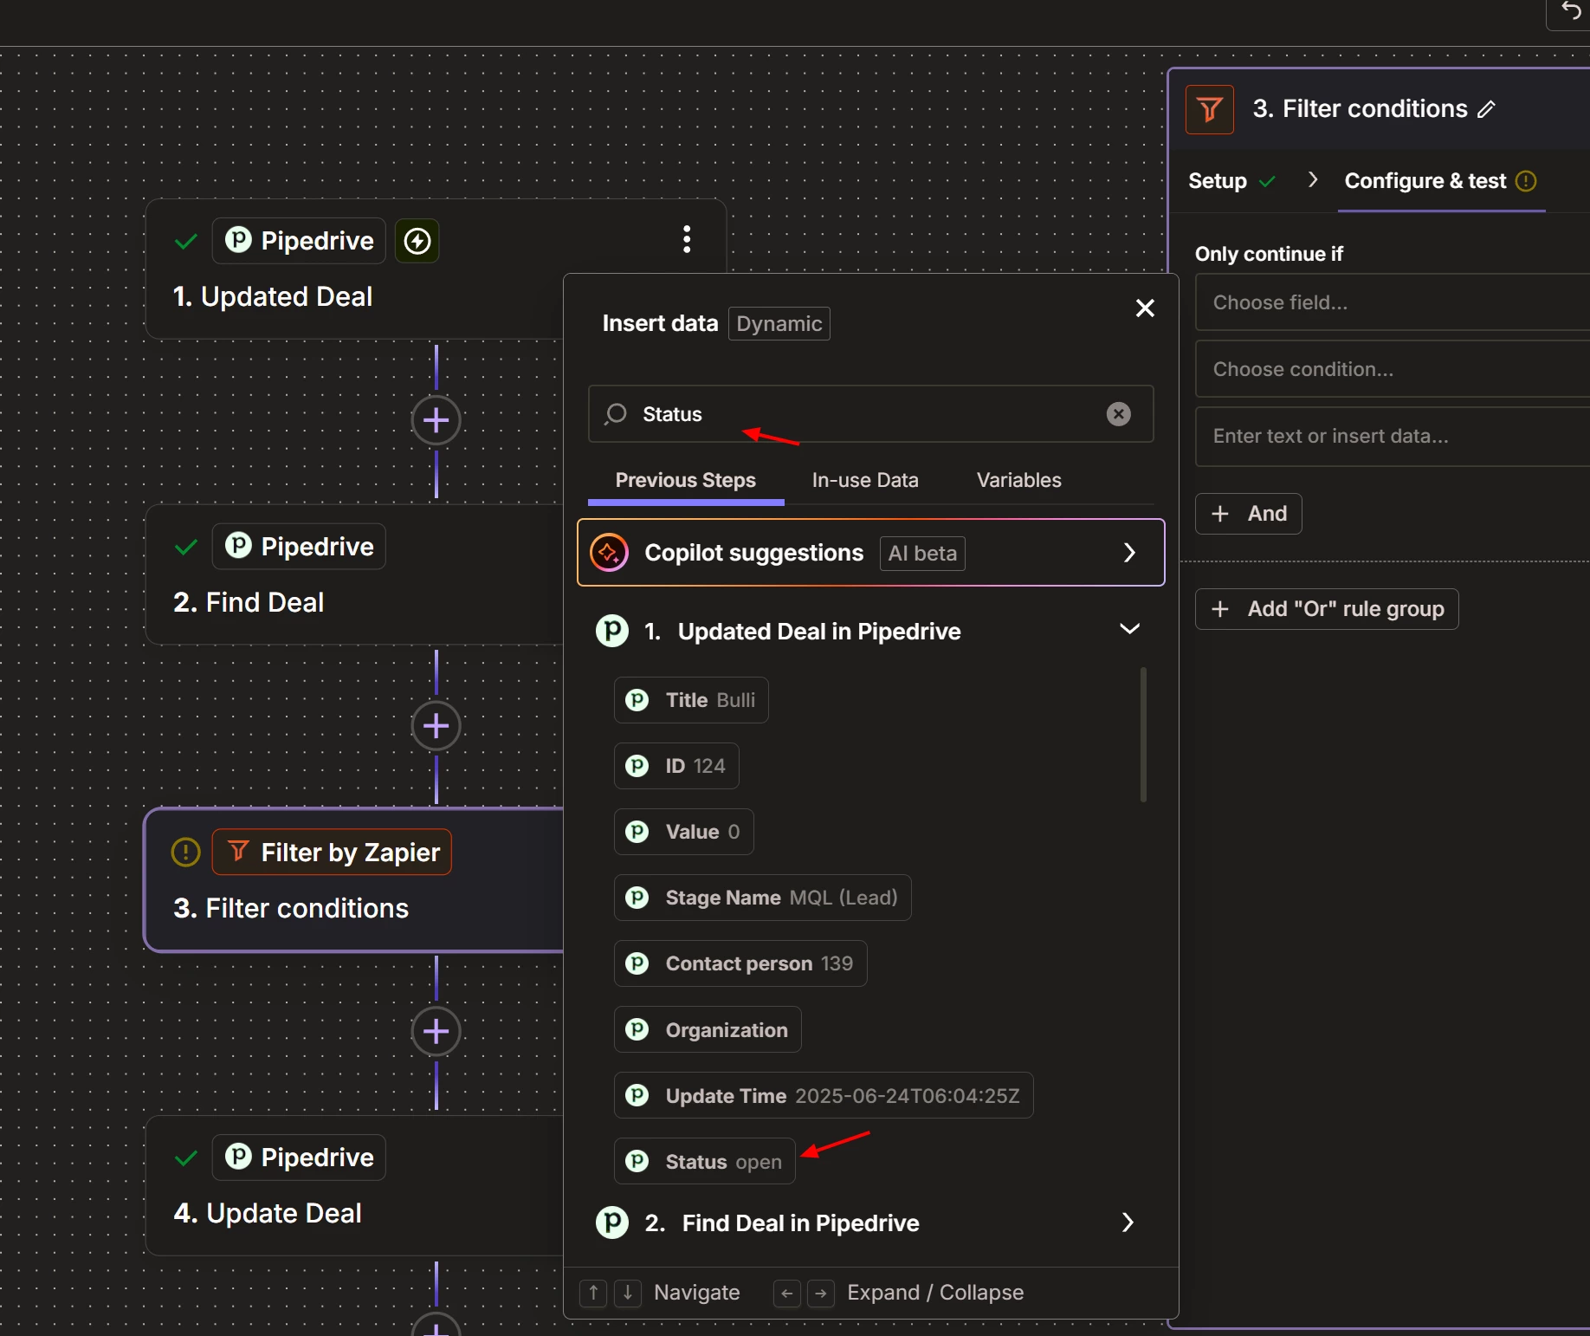Click the up arrow Navigate key icon

click(x=593, y=1293)
